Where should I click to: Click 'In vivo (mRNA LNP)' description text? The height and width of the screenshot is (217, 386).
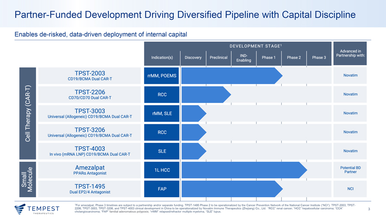point(90,154)
